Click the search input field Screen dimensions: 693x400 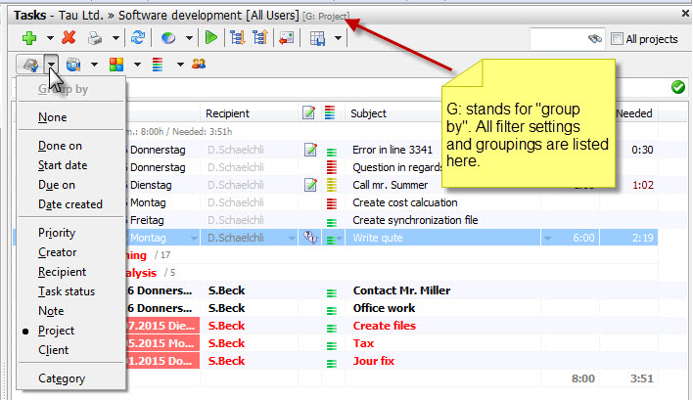coord(557,38)
